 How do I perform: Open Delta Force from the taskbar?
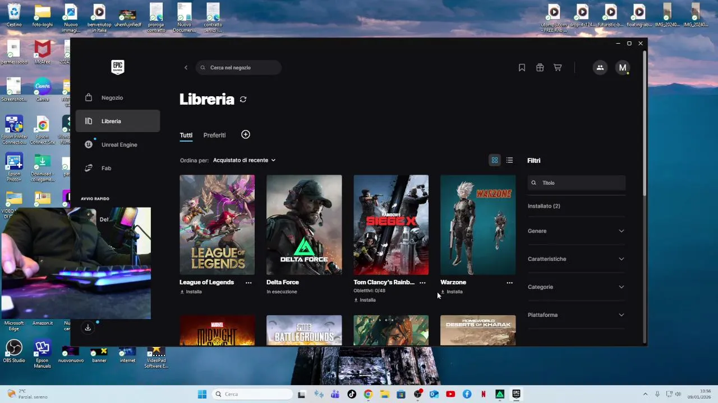(x=500, y=394)
